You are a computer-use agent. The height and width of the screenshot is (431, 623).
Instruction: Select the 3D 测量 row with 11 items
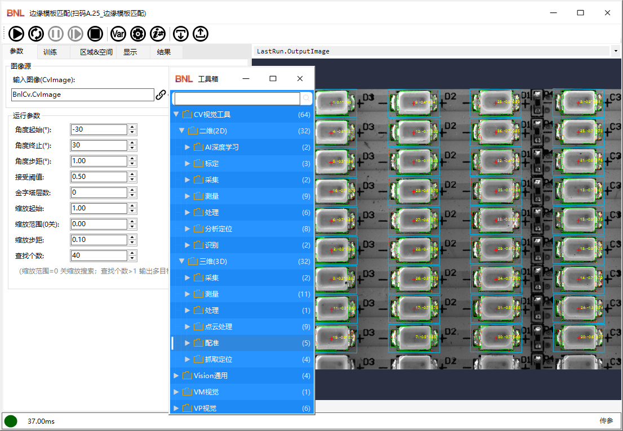click(x=242, y=294)
